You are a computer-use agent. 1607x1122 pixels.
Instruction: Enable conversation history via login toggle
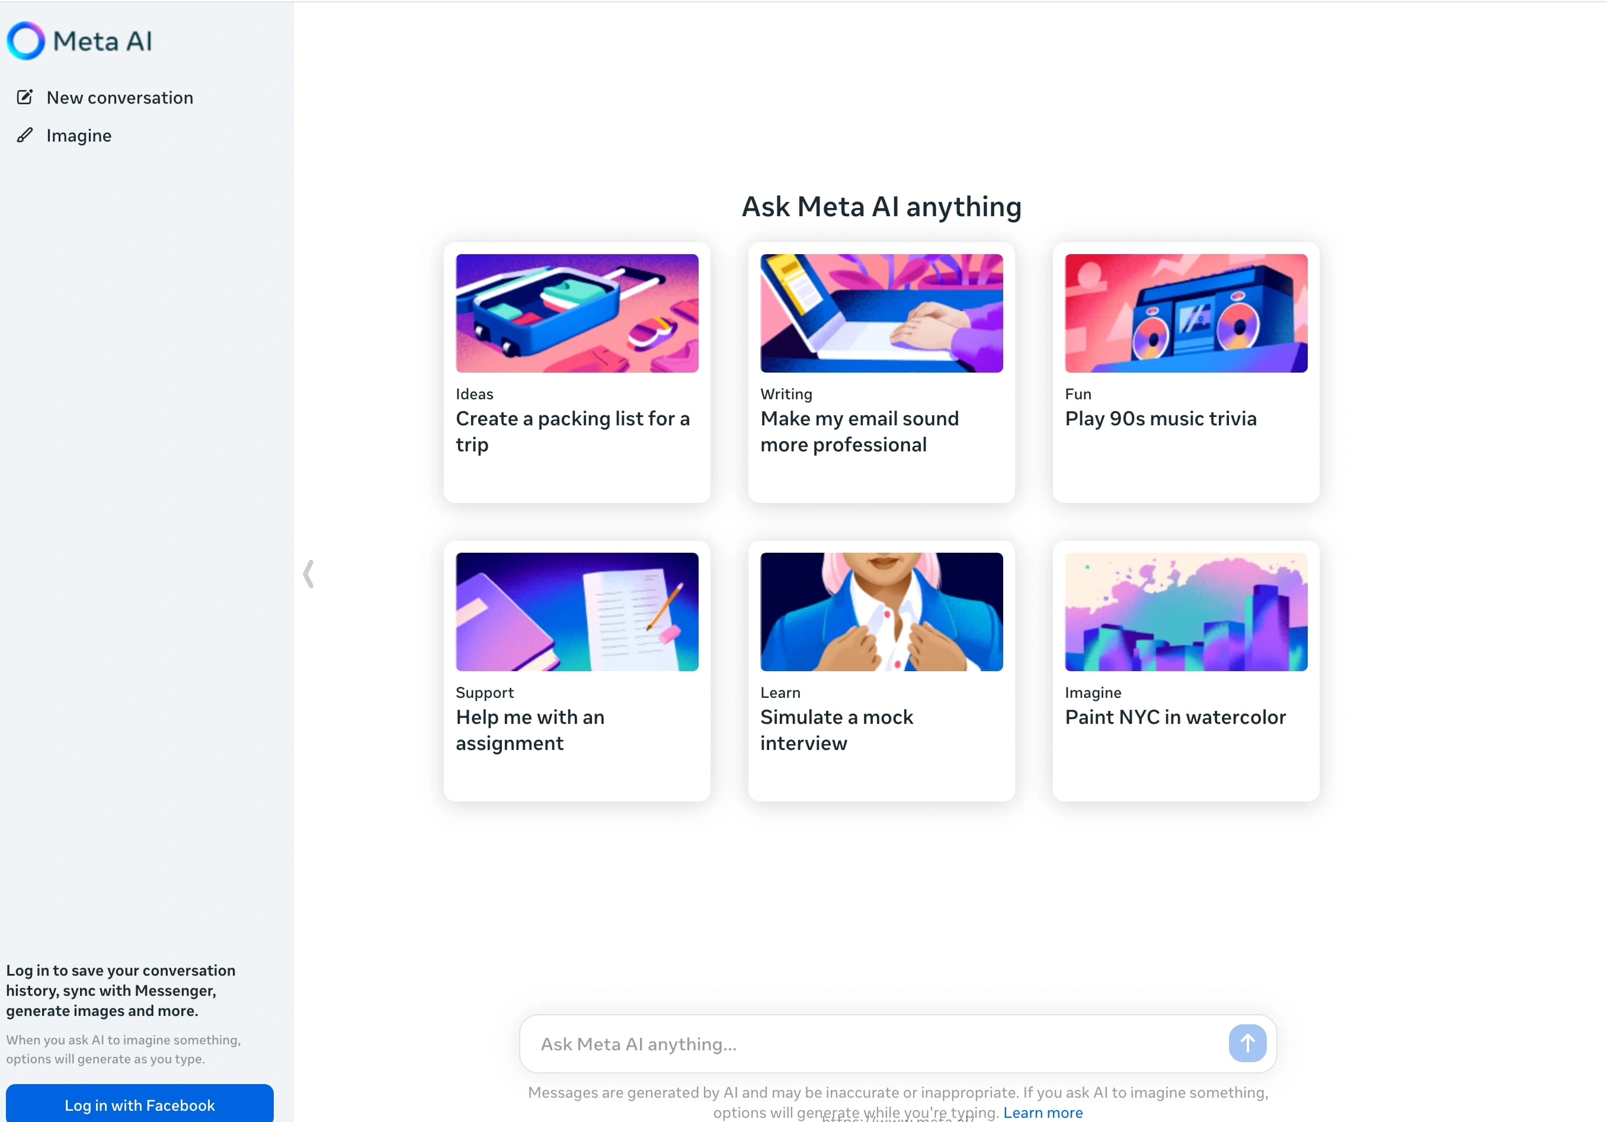tap(139, 1104)
